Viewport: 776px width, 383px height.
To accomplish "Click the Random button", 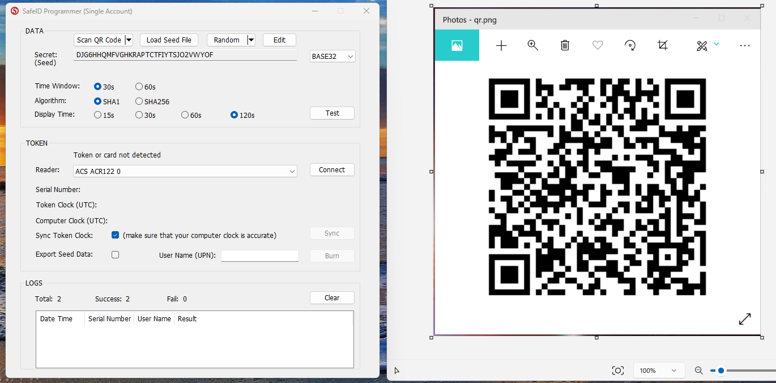I will click(x=227, y=40).
